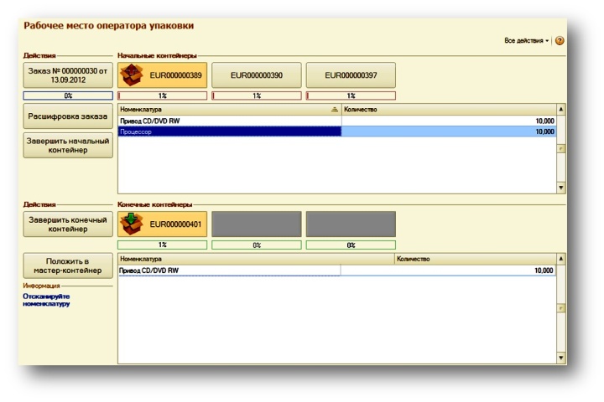Click Положить в мастер-контейнер button
The height and width of the screenshot is (402, 604).
click(68, 265)
